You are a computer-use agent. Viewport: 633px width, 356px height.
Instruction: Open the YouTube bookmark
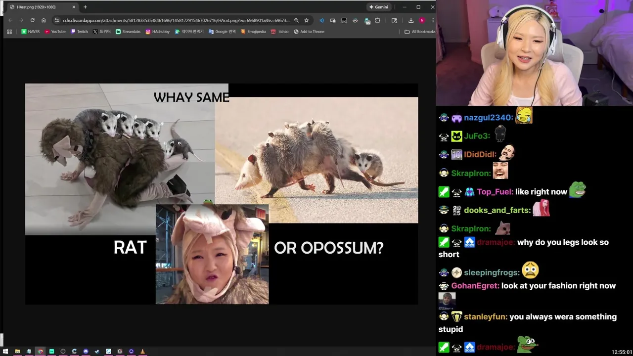tap(55, 32)
